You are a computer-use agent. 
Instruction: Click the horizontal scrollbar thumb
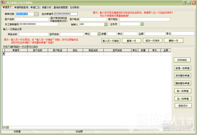click(7, 127)
